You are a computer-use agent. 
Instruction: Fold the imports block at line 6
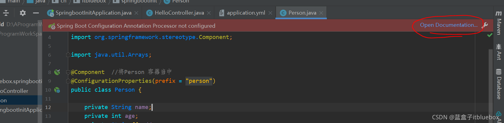(x=68, y=55)
